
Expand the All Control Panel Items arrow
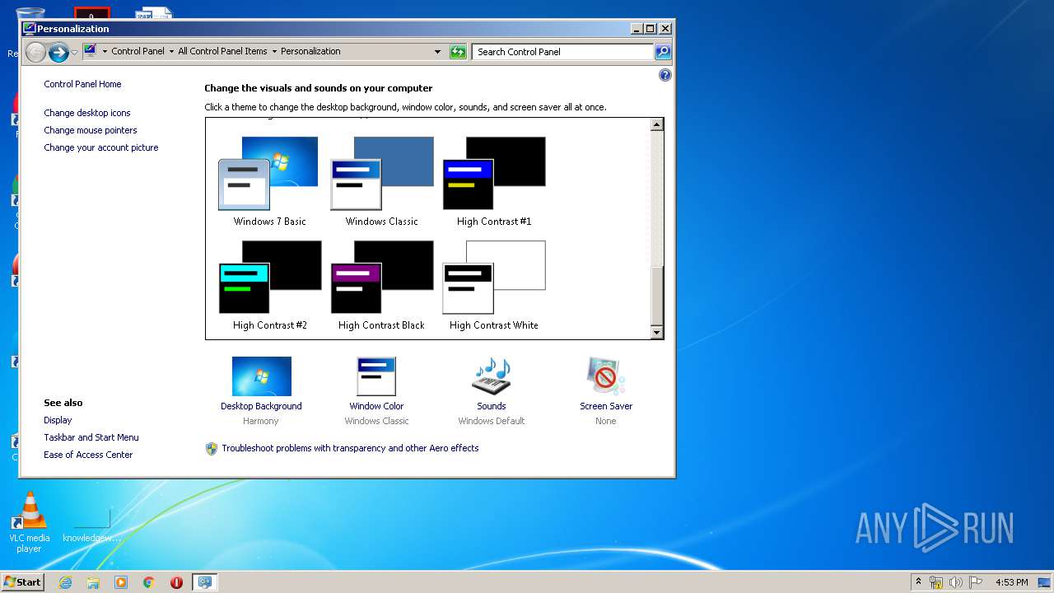pos(274,51)
